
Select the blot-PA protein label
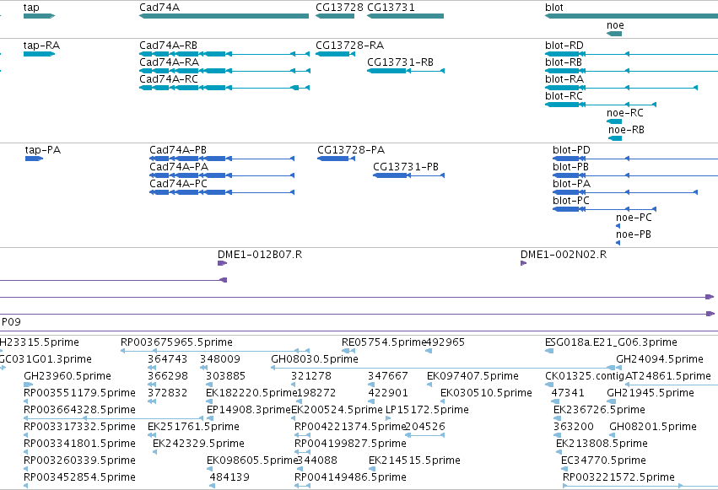tap(571, 184)
